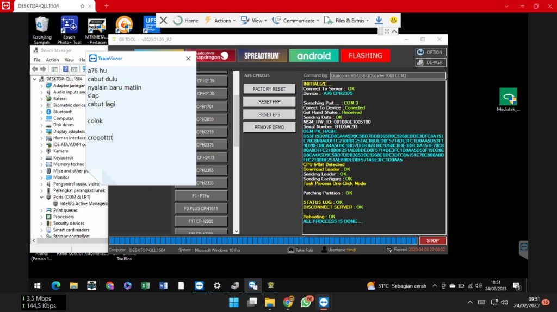The image size is (557, 312).
Task: Close the TeamViewer chat popup
Action: 188,59
